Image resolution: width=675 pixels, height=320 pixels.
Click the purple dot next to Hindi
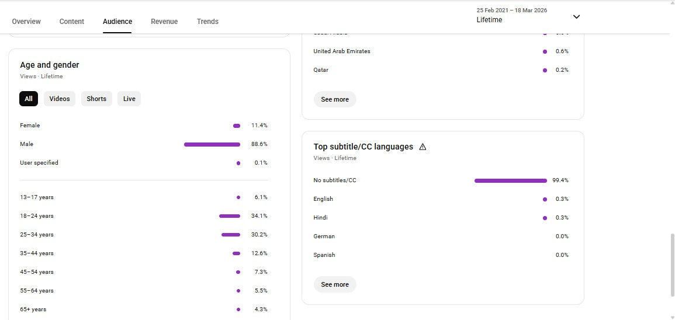click(x=545, y=218)
